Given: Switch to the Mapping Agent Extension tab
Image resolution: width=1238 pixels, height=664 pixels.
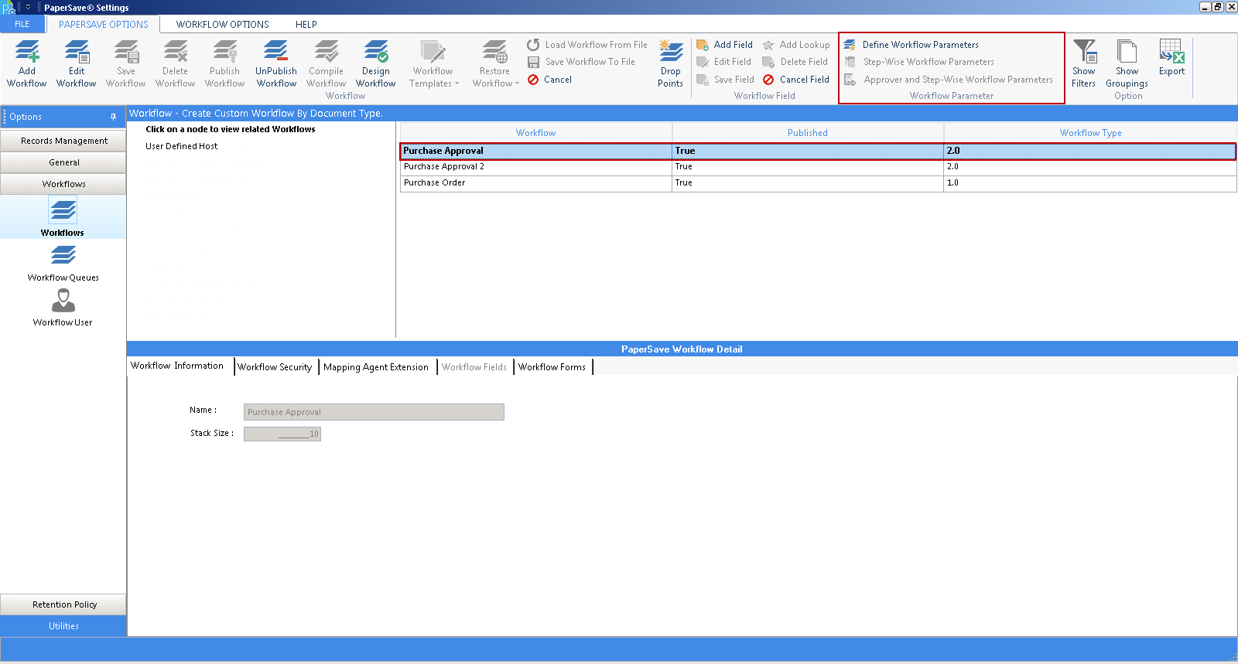Looking at the screenshot, I should pyautogui.click(x=376, y=367).
